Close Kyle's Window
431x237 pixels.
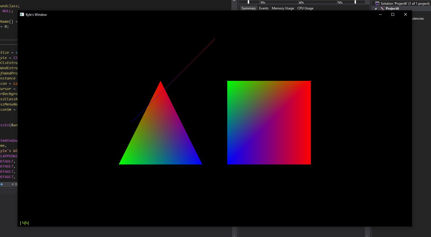[406, 14]
